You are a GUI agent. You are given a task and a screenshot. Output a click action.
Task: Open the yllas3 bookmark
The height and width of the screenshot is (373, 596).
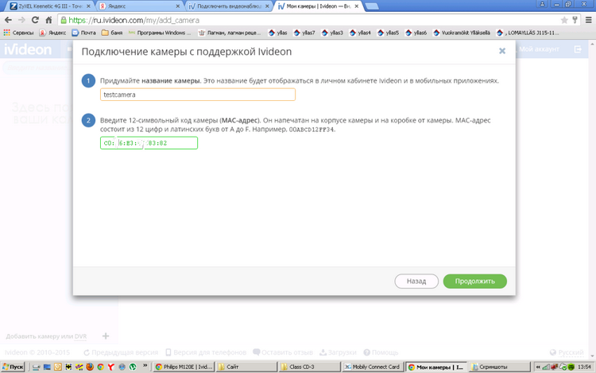[332, 33]
